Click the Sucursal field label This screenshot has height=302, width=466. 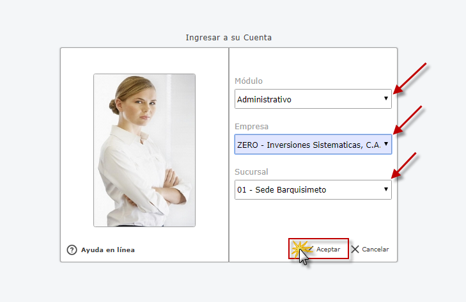pos(251,172)
